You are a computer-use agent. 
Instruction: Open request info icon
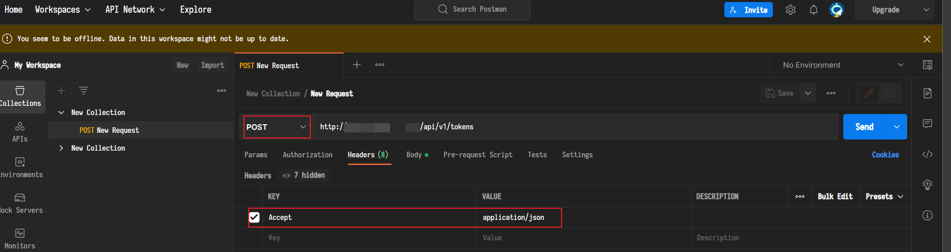pos(928,215)
